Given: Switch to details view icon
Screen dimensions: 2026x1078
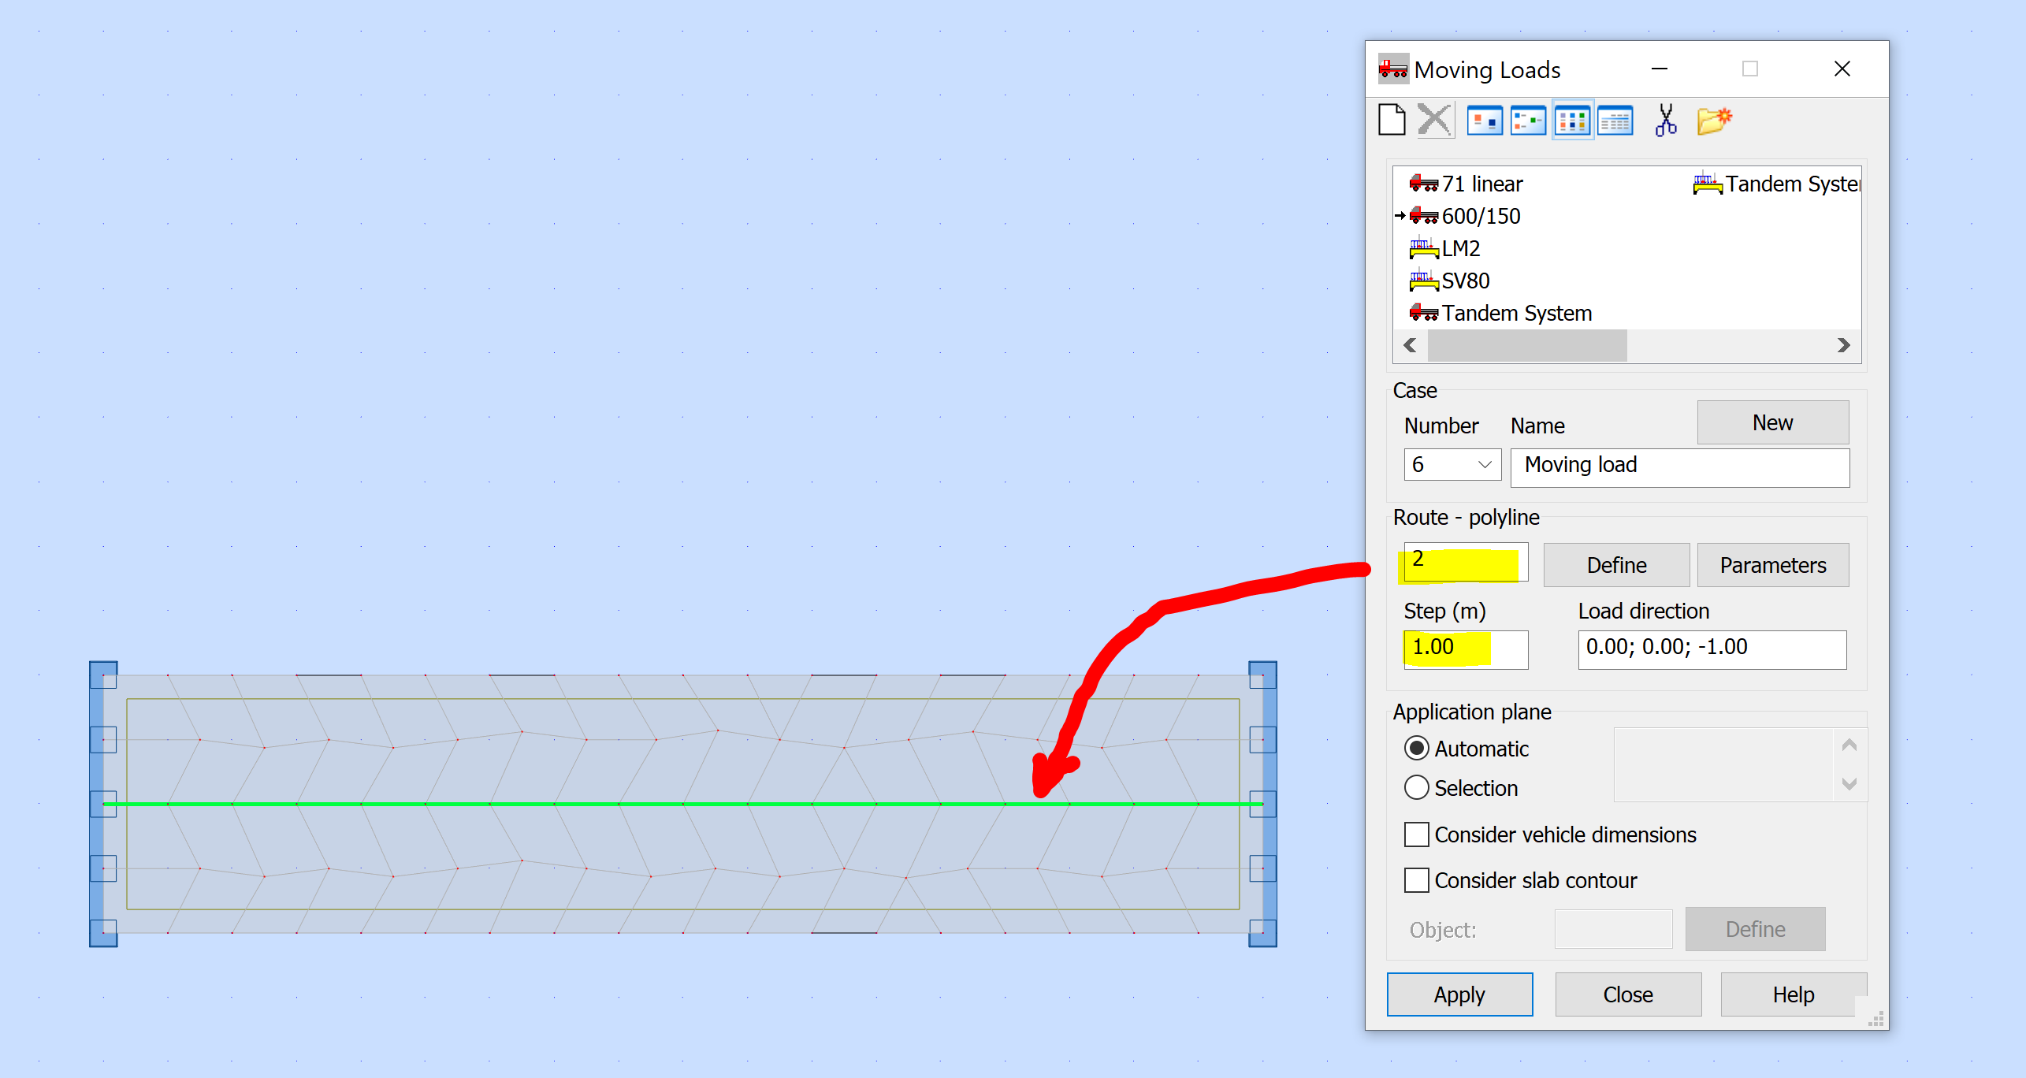Looking at the screenshot, I should 1615,121.
